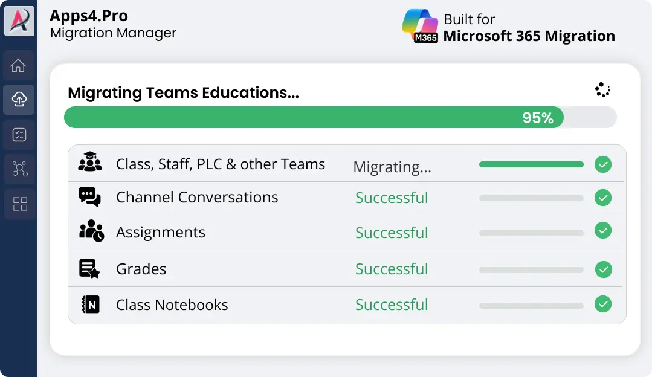The height and width of the screenshot is (377, 652).
Task: Click the green checkmark for Class Notebooks
Action: click(602, 304)
